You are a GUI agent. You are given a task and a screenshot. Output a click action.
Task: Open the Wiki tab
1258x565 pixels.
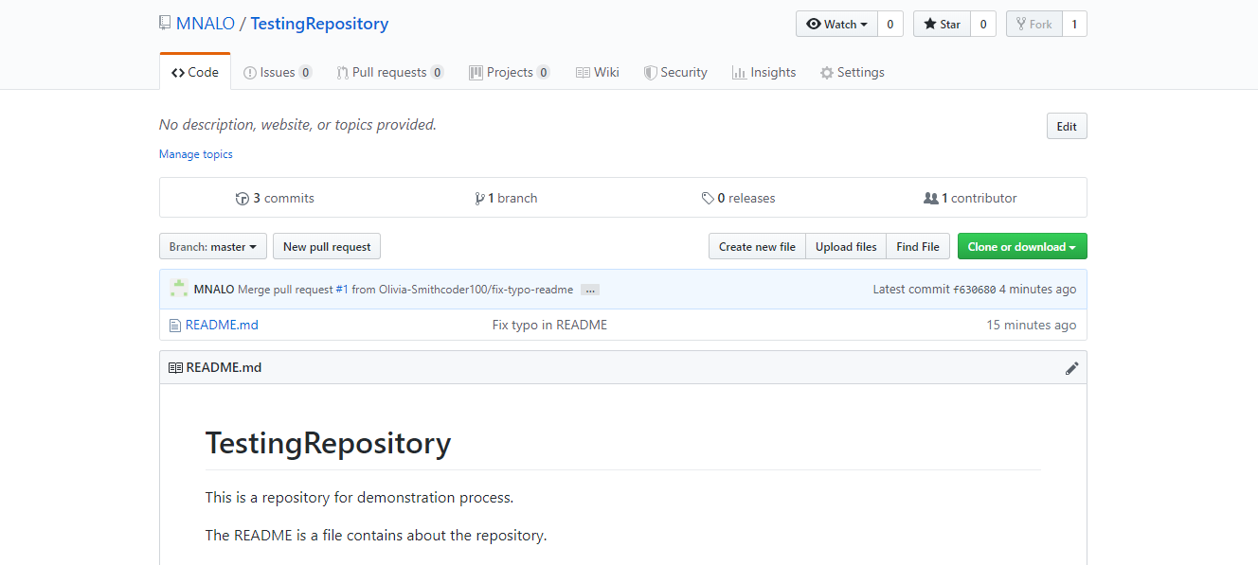tap(597, 72)
